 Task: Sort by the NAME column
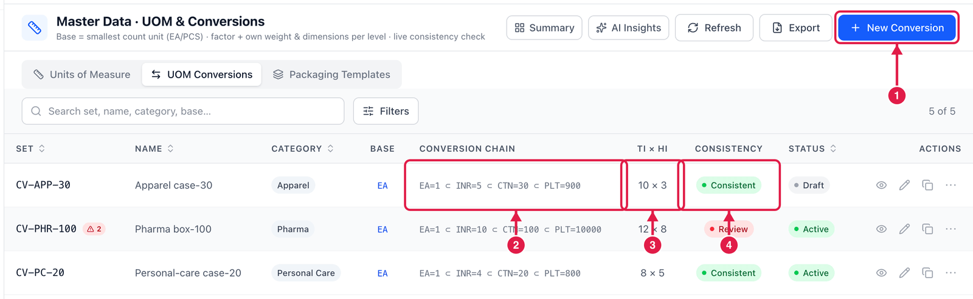tap(154, 149)
